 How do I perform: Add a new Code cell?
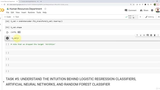(7, 17)
